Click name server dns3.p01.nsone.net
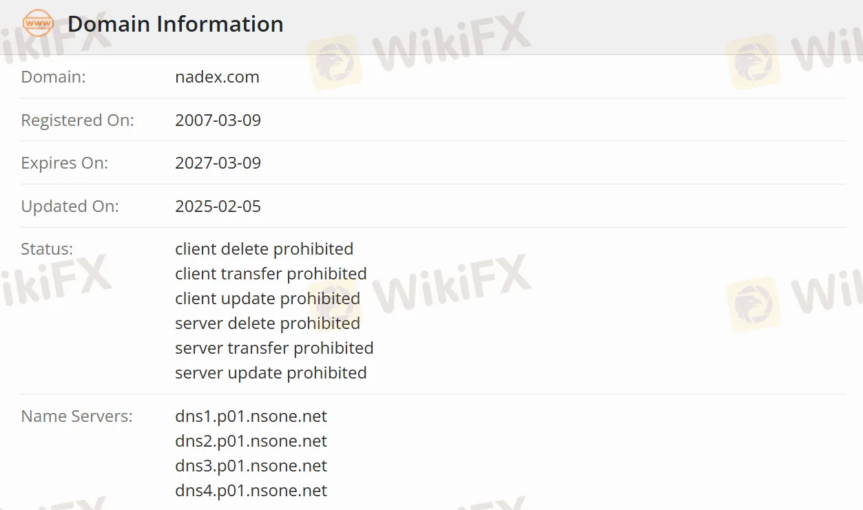The width and height of the screenshot is (863, 510). point(251,466)
